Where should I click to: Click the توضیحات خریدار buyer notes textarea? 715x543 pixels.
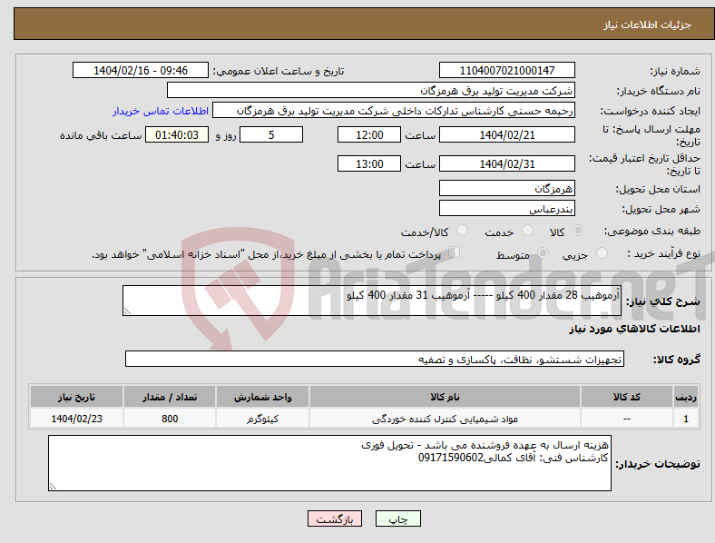point(329,463)
